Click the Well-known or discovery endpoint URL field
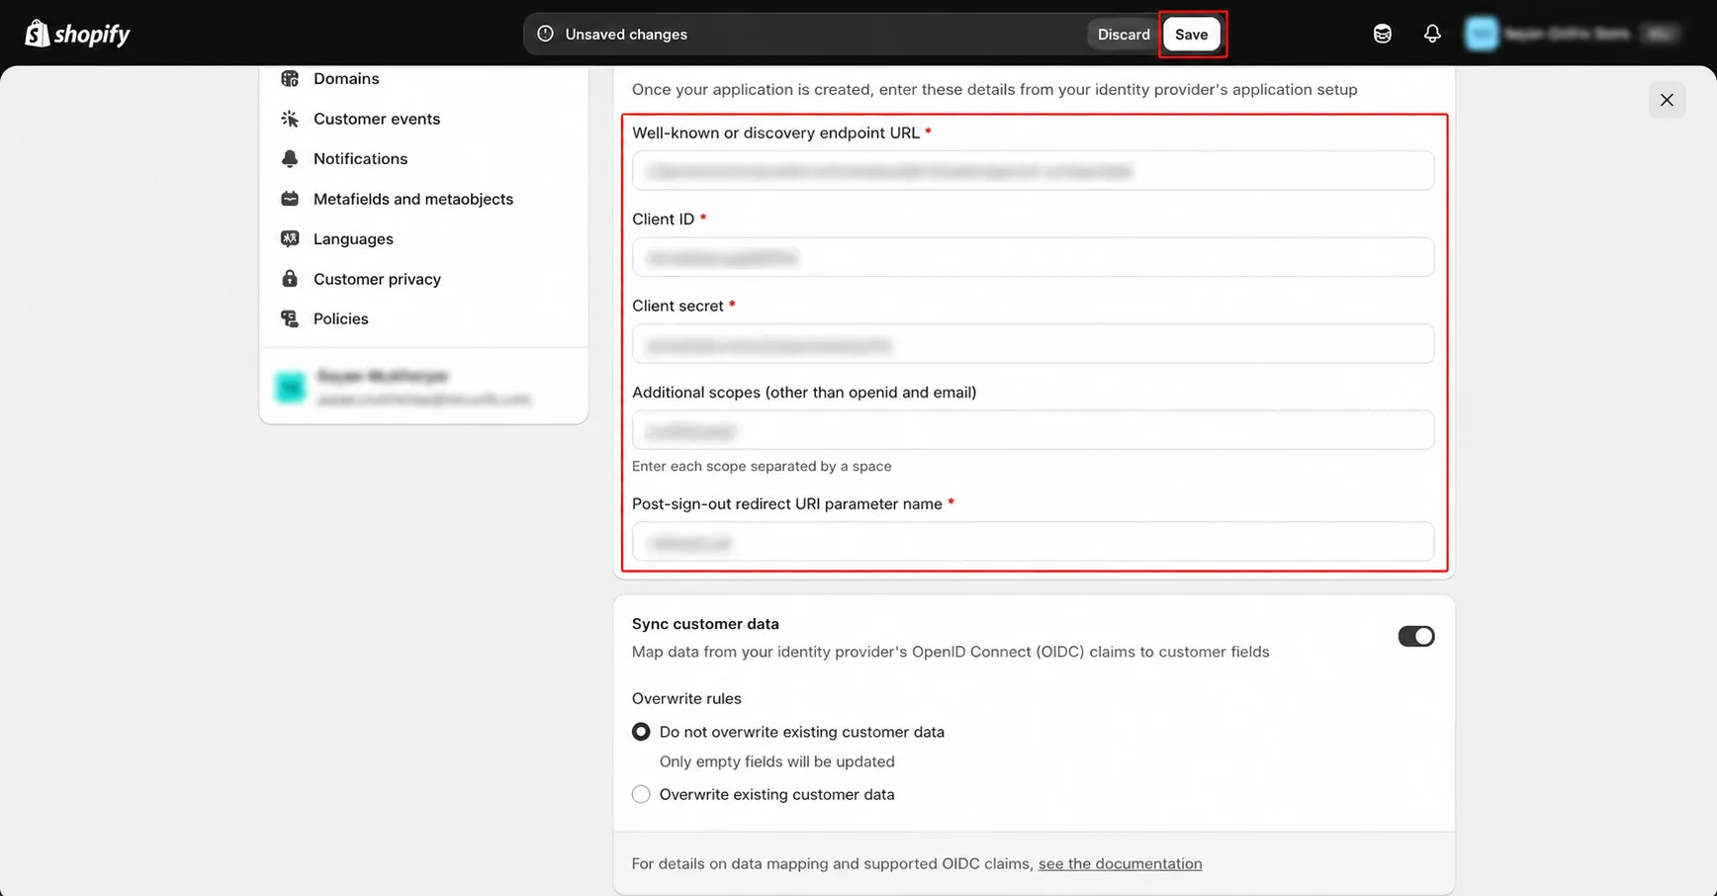The width and height of the screenshot is (1717, 896). [1033, 170]
